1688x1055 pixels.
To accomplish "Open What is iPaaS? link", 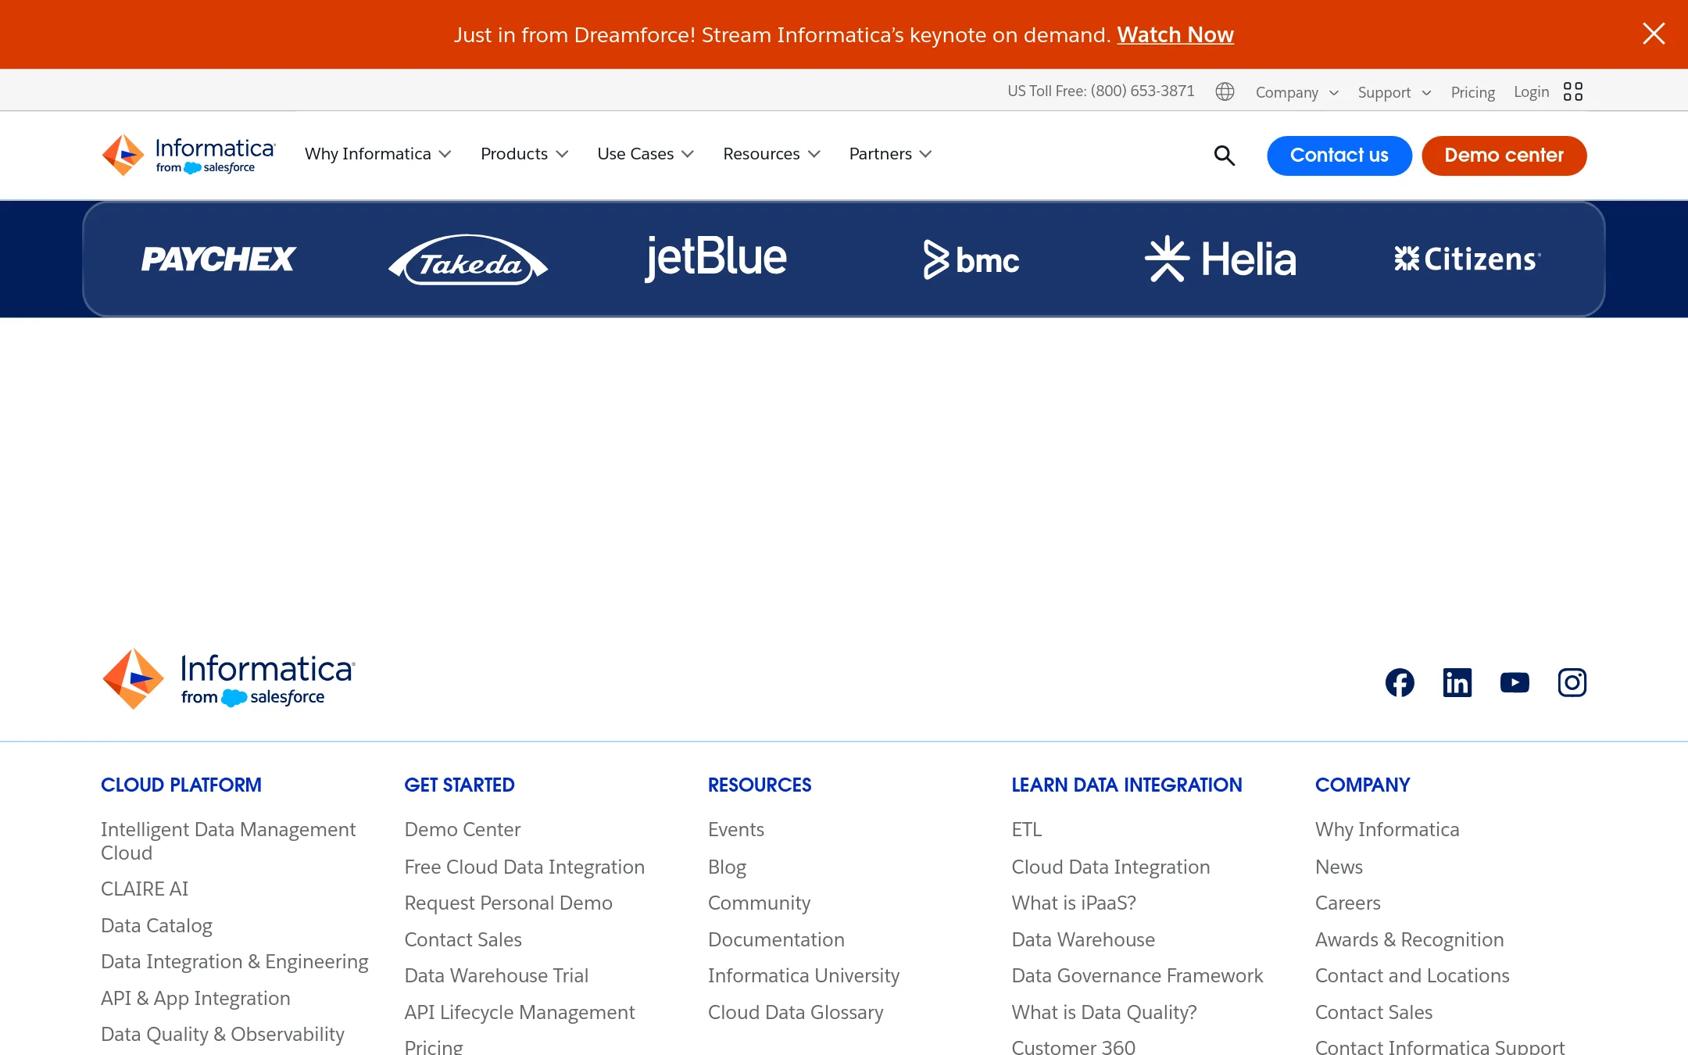I will 1074,903.
